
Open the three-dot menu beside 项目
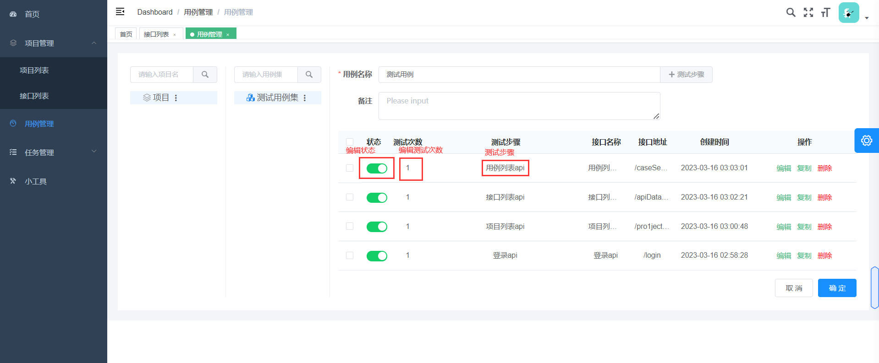(176, 98)
